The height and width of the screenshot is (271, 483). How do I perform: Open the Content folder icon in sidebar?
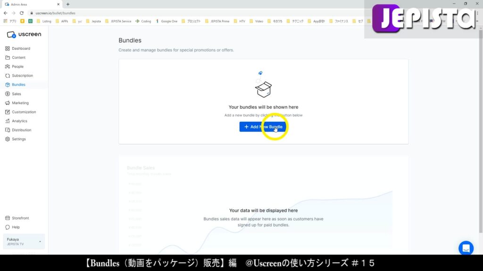(8, 57)
